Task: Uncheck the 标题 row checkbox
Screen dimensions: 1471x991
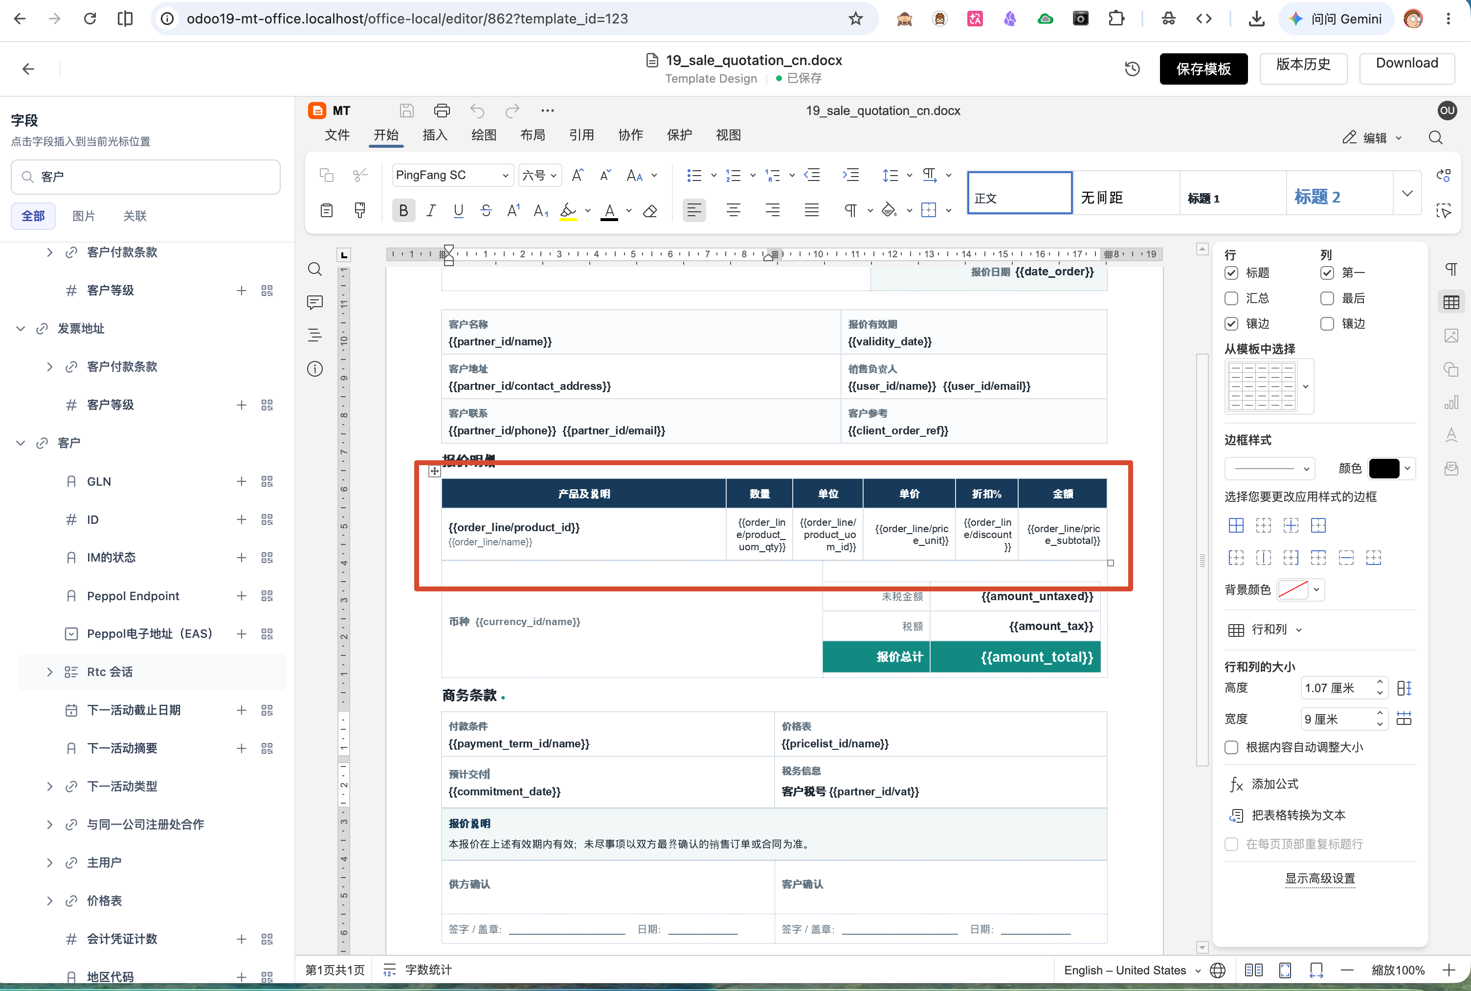Action: coord(1231,273)
